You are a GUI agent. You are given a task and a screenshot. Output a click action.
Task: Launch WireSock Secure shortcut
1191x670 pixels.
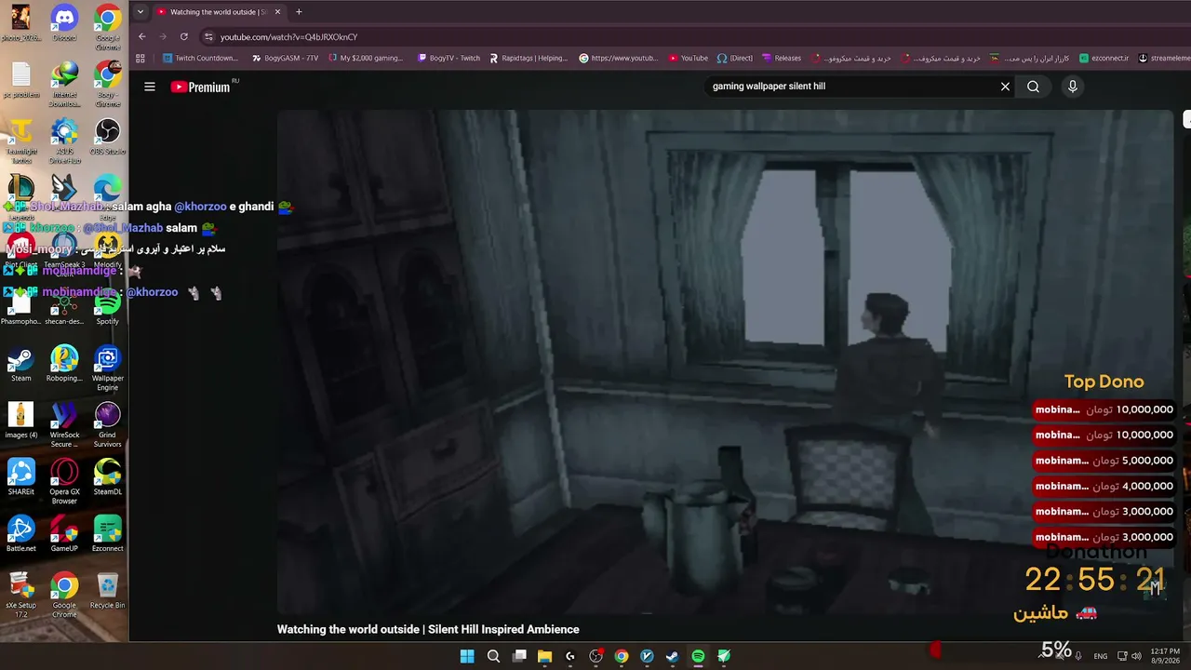pyautogui.click(x=64, y=424)
